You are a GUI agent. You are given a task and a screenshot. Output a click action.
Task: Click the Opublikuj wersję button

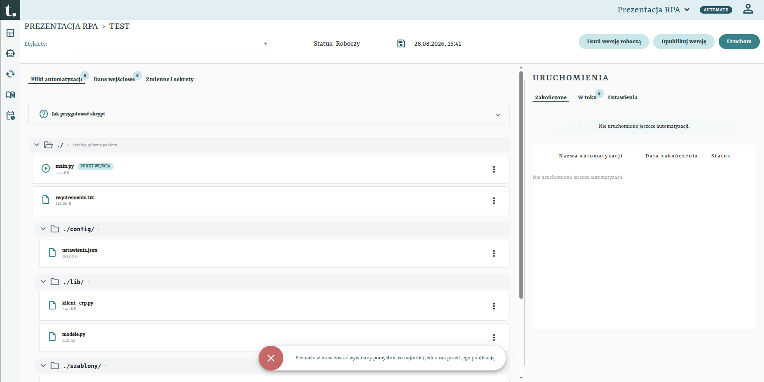point(684,42)
